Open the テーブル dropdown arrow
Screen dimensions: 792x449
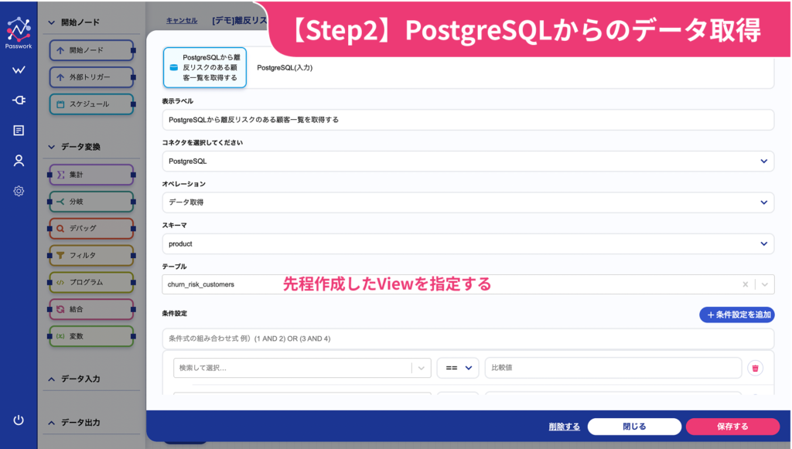coord(765,284)
